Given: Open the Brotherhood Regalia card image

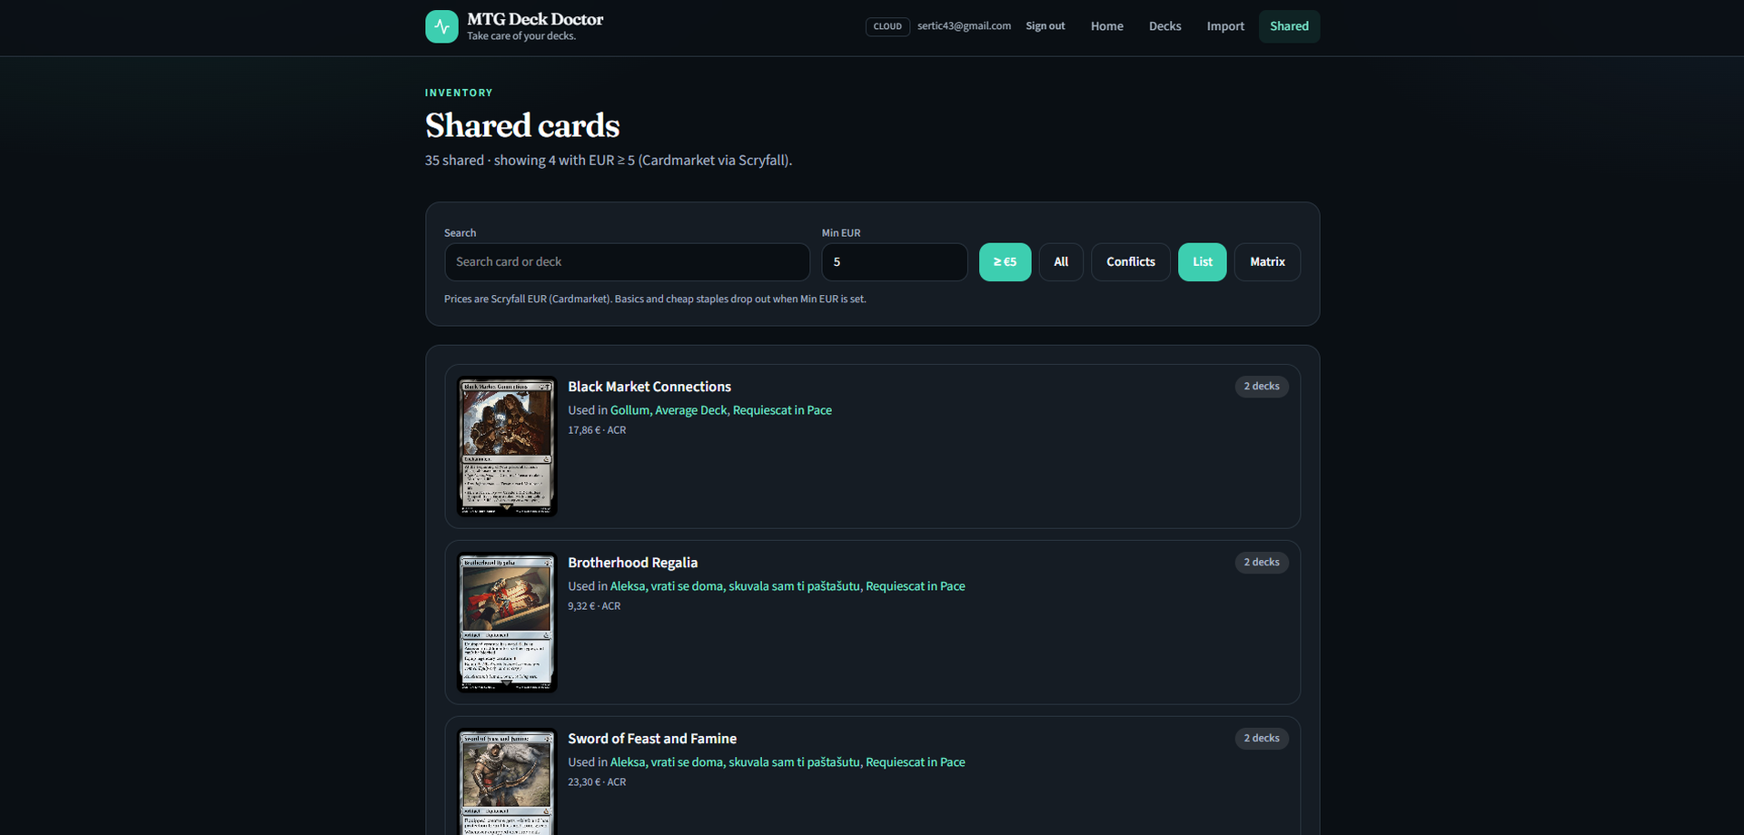Looking at the screenshot, I should (x=507, y=623).
